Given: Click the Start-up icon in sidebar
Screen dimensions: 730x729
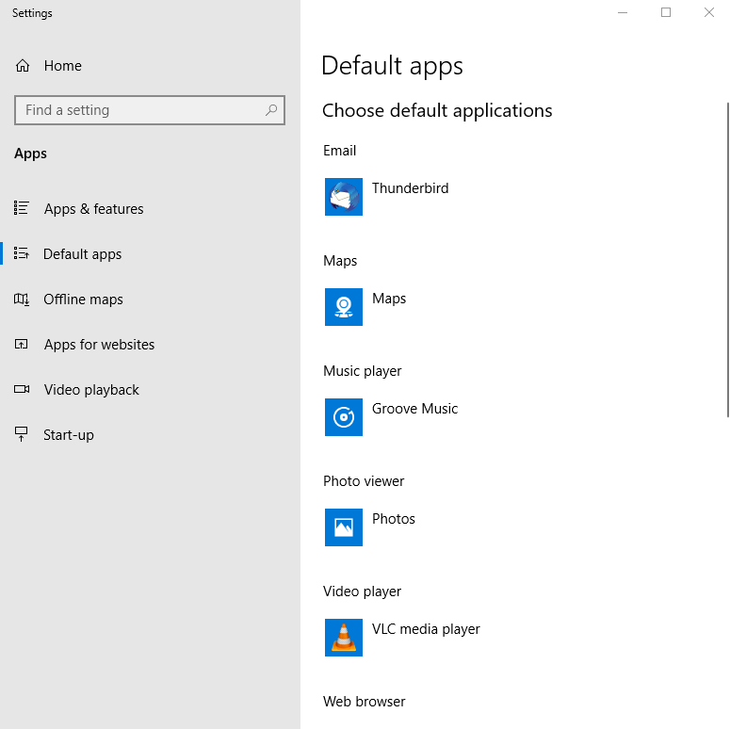Looking at the screenshot, I should click(x=22, y=434).
